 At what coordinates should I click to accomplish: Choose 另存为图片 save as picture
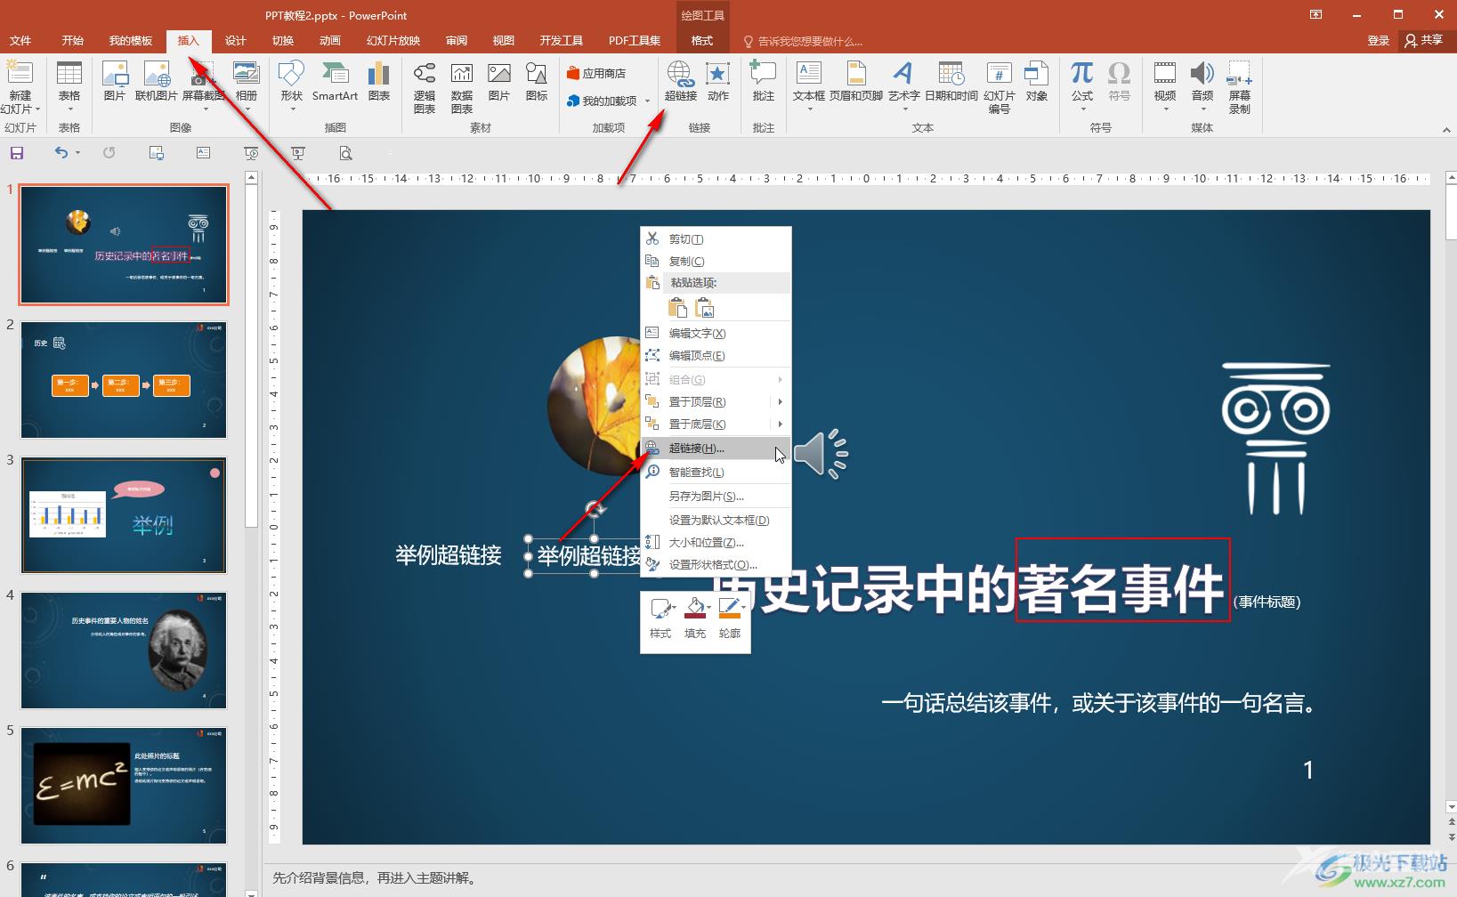716,497
